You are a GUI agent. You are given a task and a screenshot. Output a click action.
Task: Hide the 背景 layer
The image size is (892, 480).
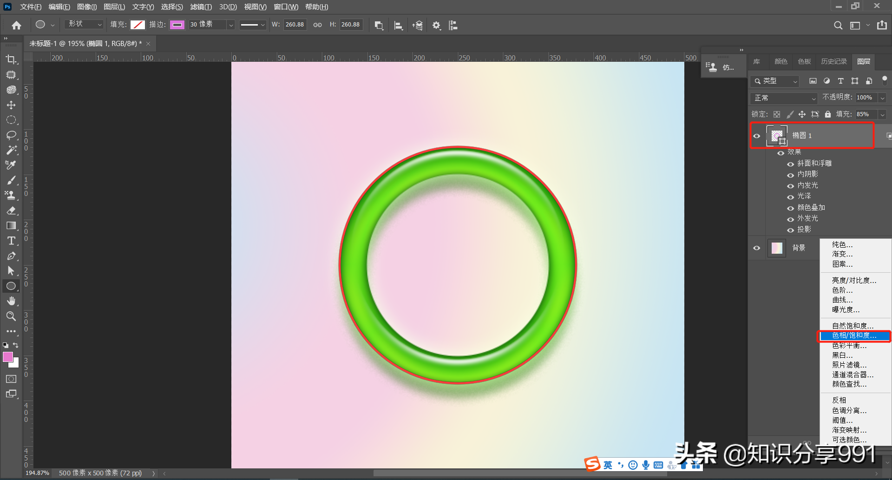(x=757, y=248)
